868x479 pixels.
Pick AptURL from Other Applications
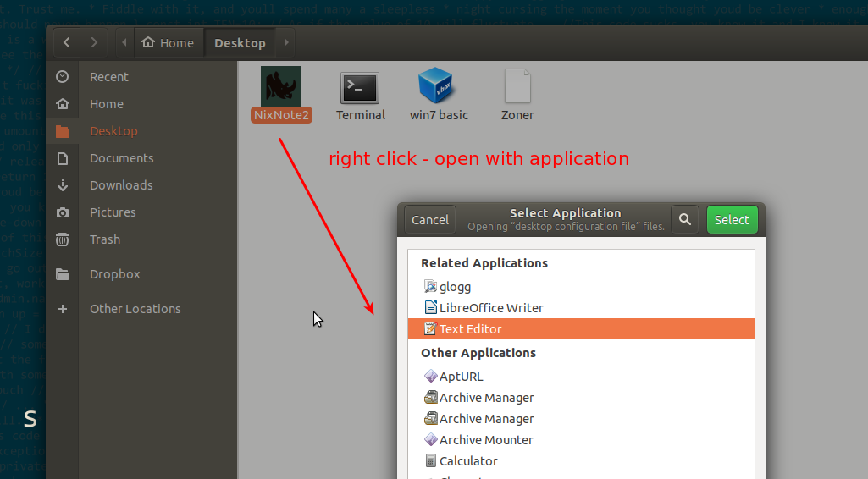tap(461, 377)
